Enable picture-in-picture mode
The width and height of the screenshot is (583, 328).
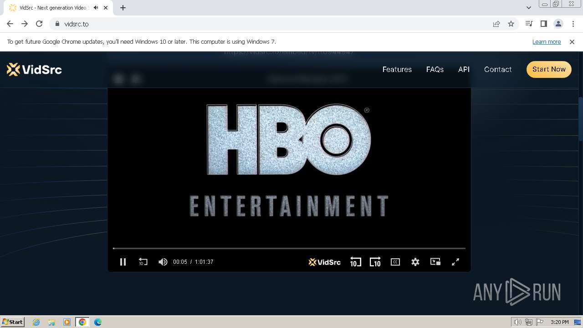(435, 262)
